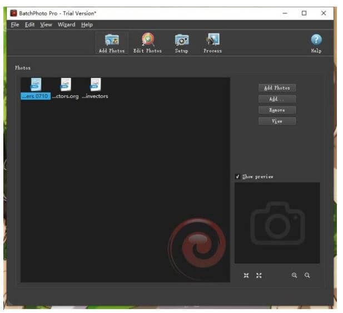
Task: Start the Process toolbar step
Action: pos(213,43)
